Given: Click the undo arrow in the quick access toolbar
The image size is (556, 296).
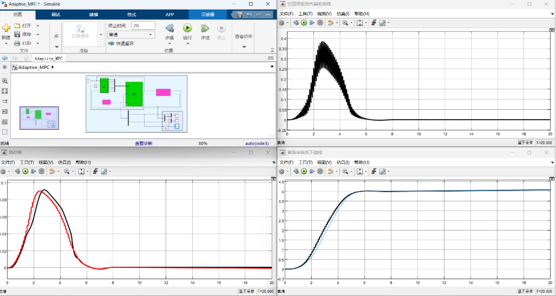Looking at the screenshot, I should pyautogui.click(x=249, y=15).
